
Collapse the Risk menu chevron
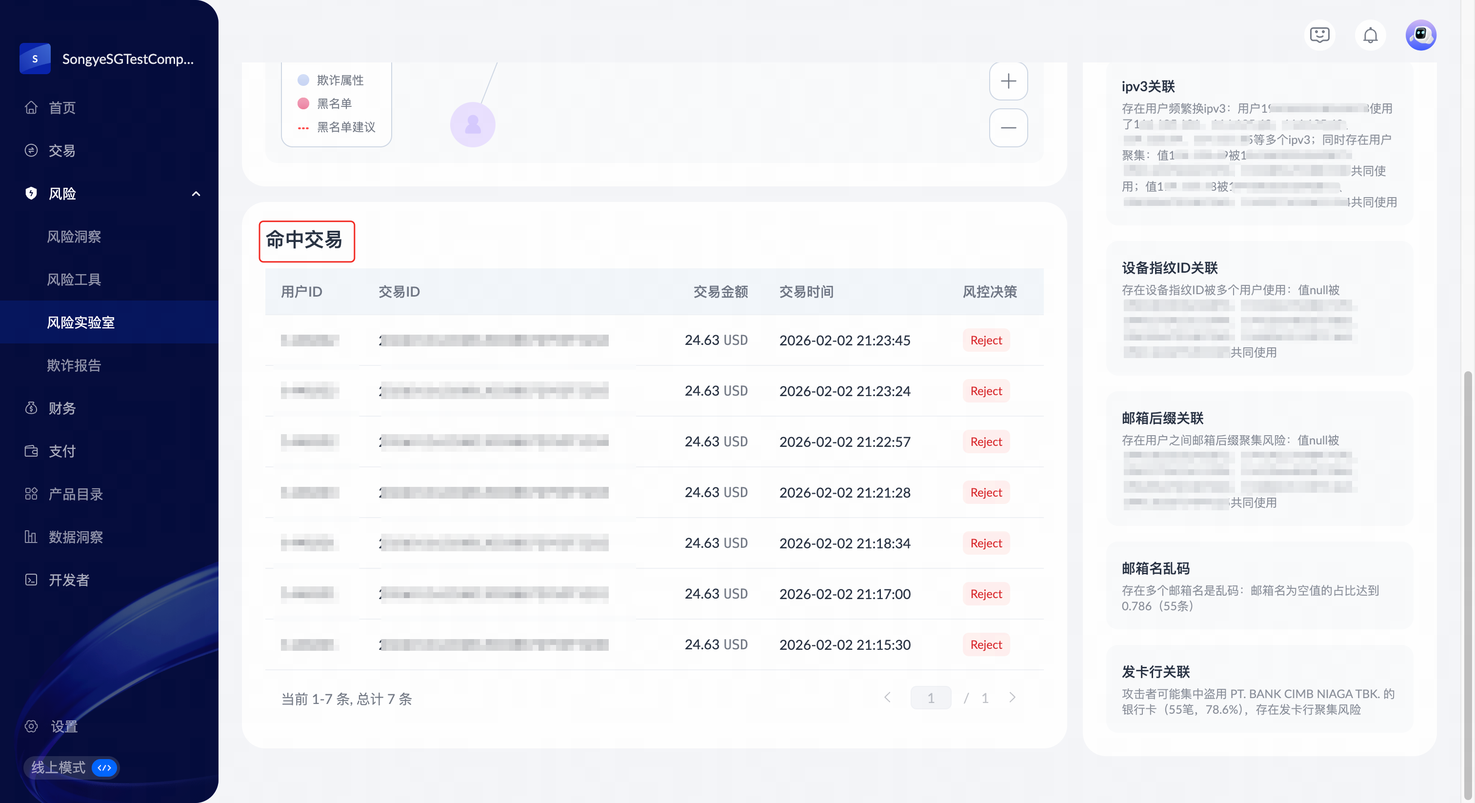196,194
